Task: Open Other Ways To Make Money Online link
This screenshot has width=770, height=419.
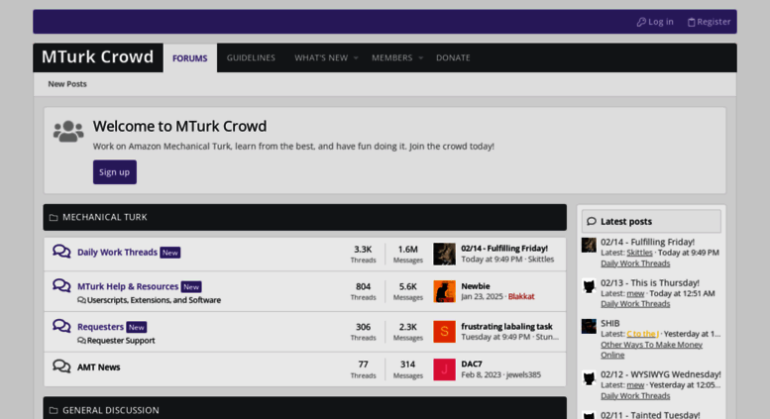Action: pyautogui.click(x=651, y=350)
